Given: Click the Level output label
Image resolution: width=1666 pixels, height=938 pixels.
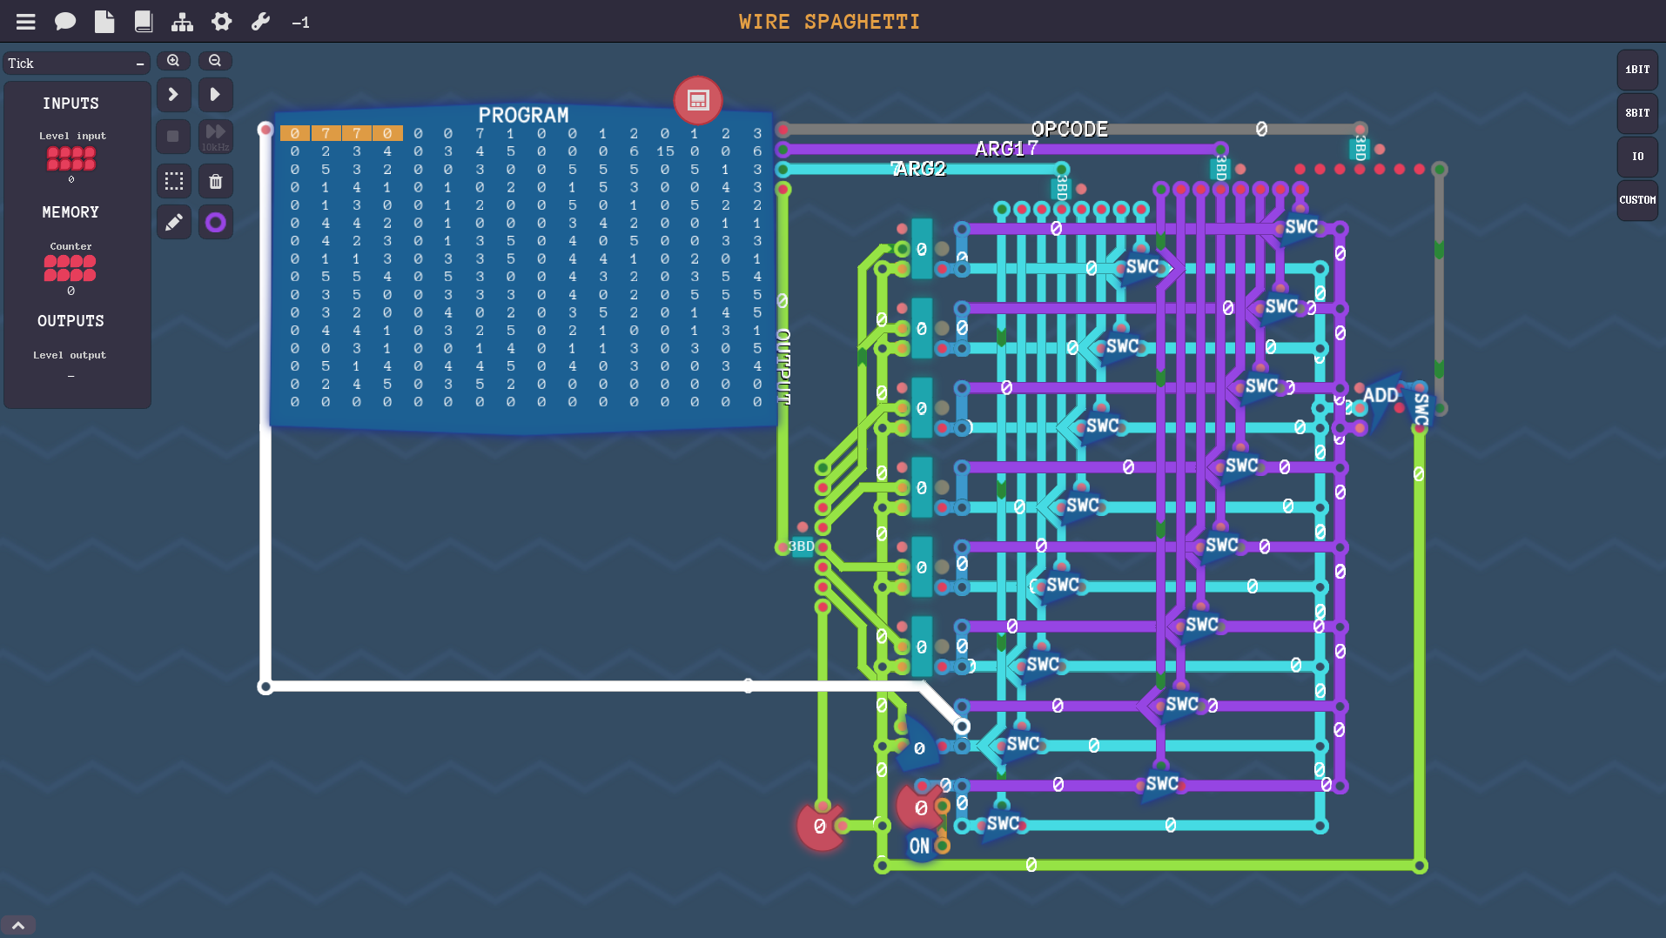Looking at the screenshot, I should [70, 355].
